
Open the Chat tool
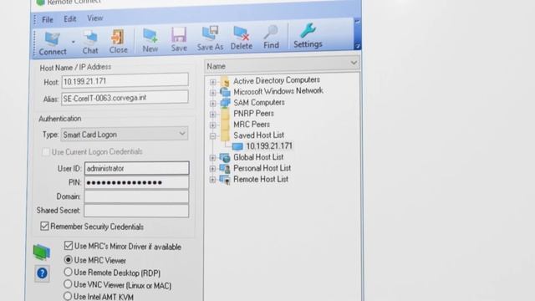90,43
